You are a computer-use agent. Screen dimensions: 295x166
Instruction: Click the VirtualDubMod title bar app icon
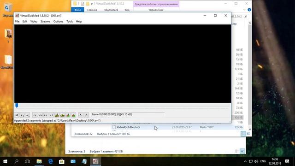click(x=17, y=16)
